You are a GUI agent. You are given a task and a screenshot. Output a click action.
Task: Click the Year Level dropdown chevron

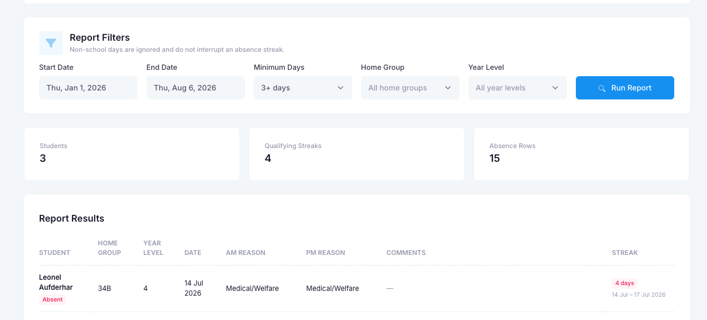tap(555, 88)
